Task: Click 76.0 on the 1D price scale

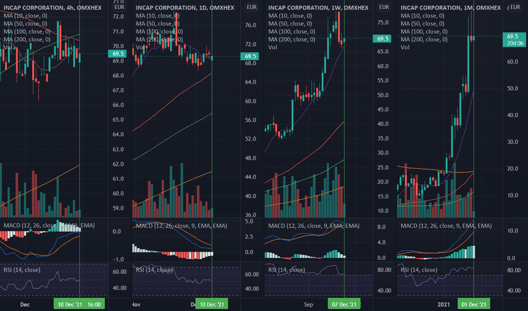Action: [x=250, y=25]
